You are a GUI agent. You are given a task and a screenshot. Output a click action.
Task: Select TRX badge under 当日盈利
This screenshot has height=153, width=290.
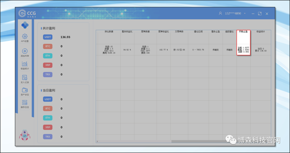48,137
